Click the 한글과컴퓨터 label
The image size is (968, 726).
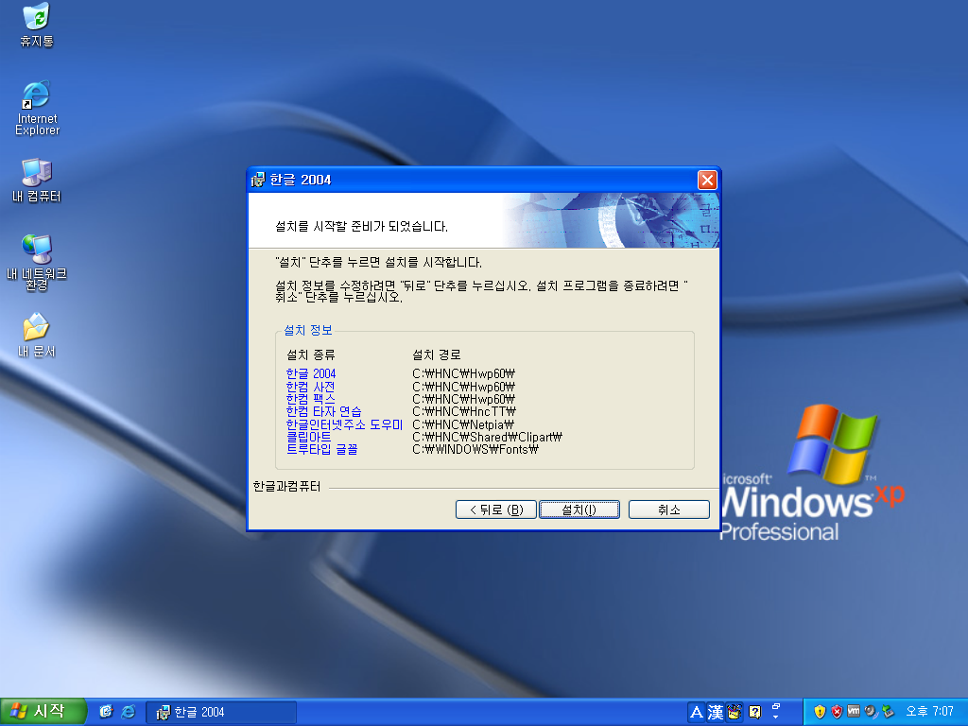click(x=287, y=487)
